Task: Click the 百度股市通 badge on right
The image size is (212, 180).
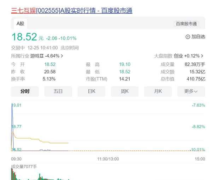Action: [x=186, y=24]
